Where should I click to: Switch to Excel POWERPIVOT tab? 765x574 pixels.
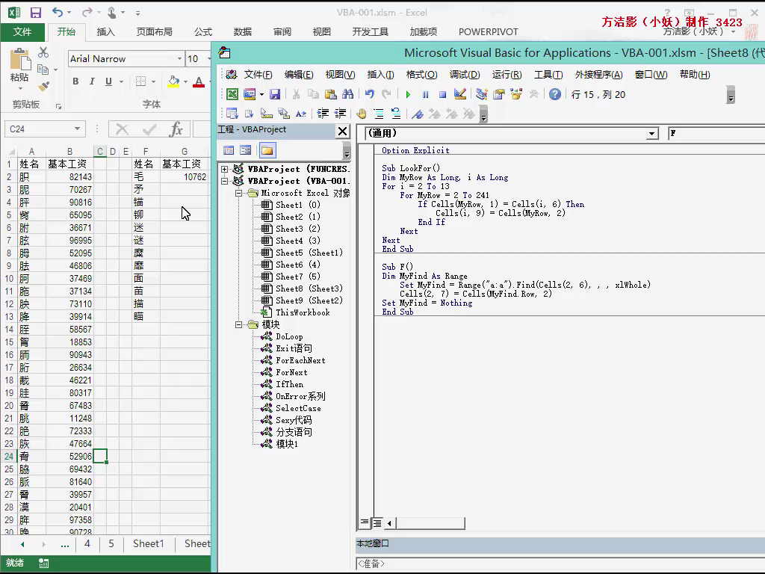tap(489, 31)
